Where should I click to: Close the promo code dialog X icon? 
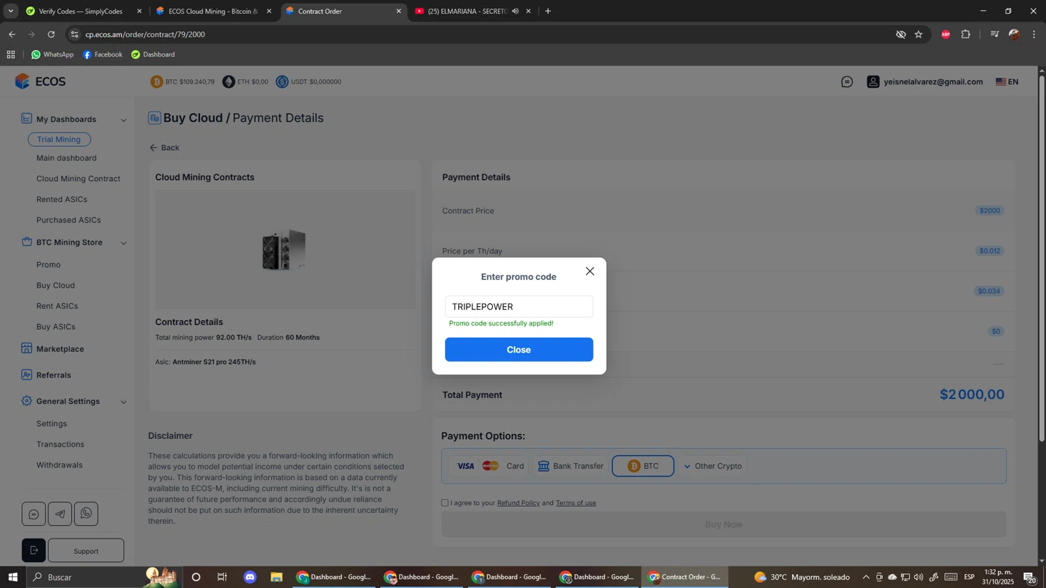pos(590,271)
